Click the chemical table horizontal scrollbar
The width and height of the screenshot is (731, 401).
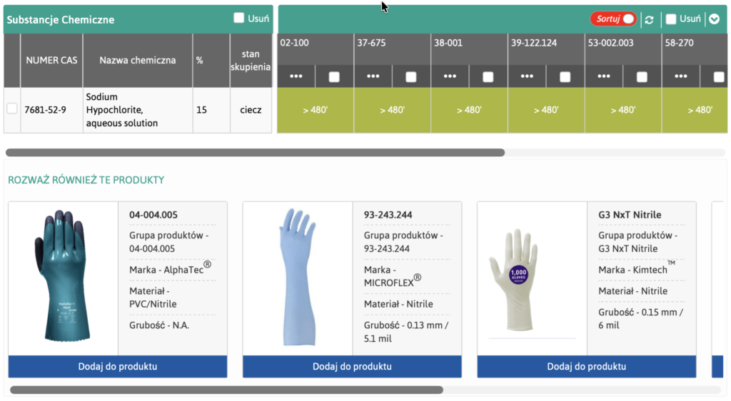[255, 153]
